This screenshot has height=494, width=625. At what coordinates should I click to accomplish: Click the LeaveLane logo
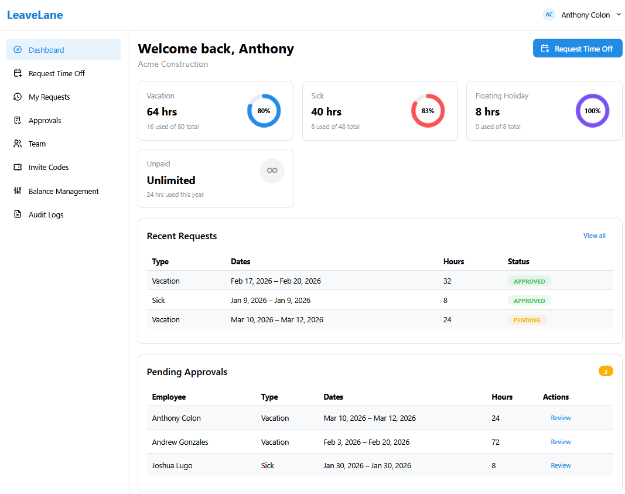tap(35, 15)
